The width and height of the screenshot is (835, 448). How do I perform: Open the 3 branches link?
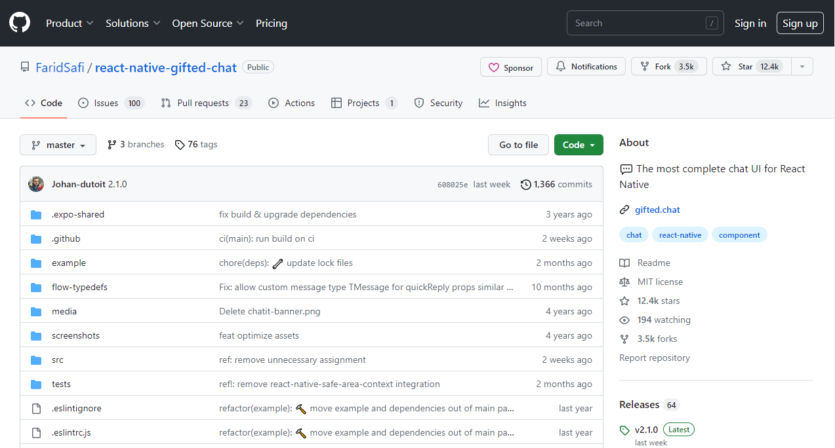(136, 144)
